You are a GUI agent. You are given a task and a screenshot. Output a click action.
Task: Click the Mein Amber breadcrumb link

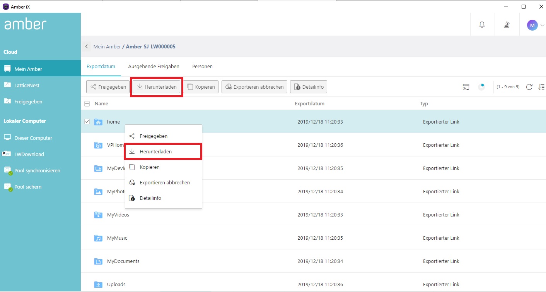tap(107, 46)
